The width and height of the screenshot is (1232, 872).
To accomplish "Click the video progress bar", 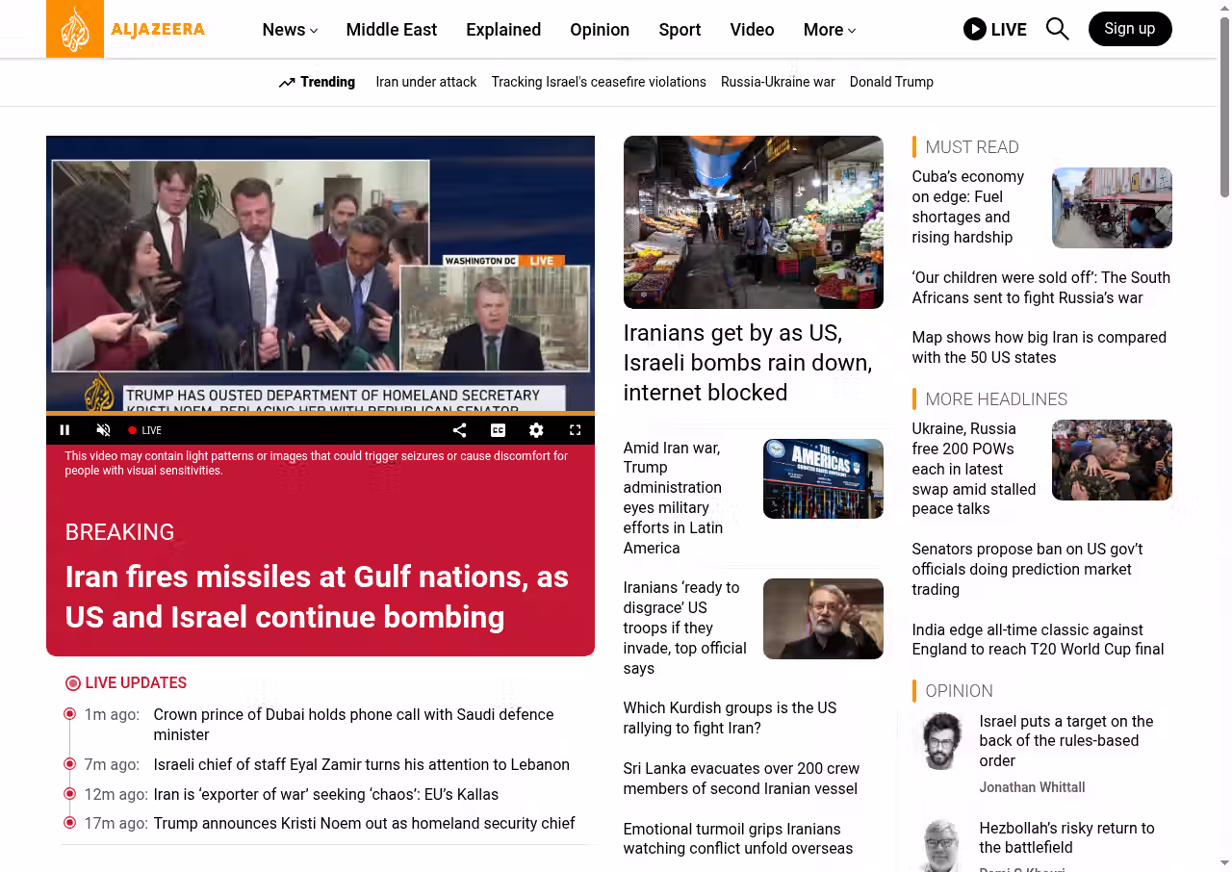I will tap(320, 414).
